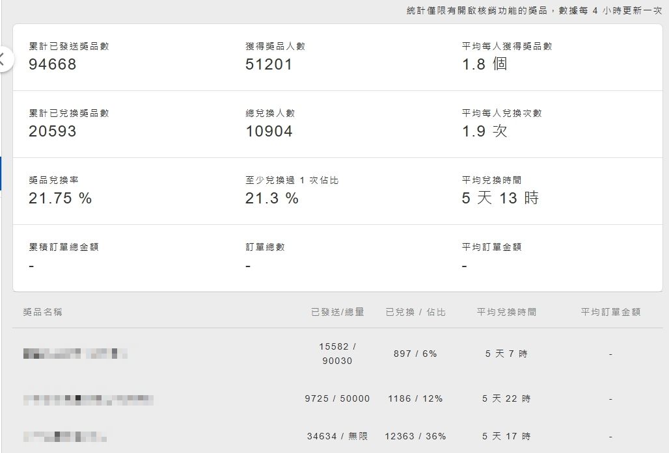Click the 平均每人兌換次數 value 1.9 次
Viewport: 669px width, 453px height.
click(x=484, y=131)
